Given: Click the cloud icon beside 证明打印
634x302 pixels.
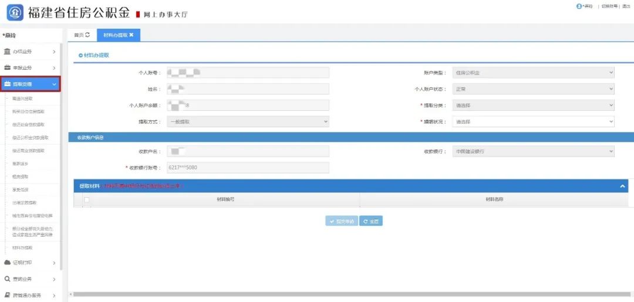Looking at the screenshot, I should [7, 262].
